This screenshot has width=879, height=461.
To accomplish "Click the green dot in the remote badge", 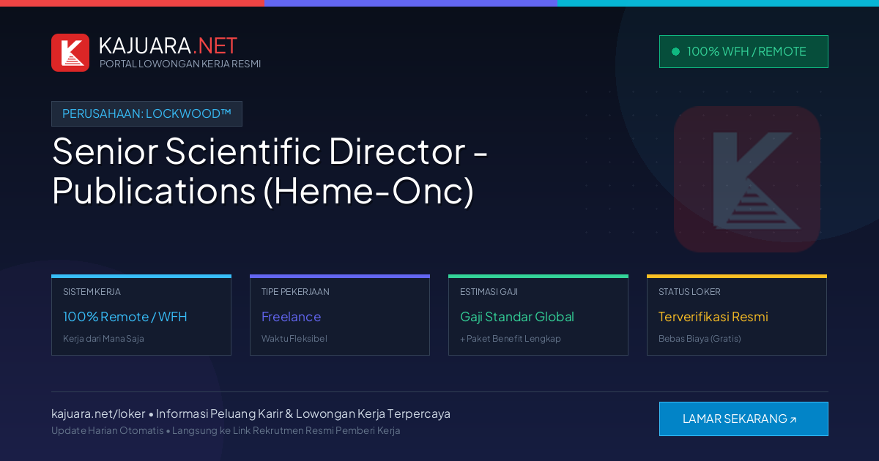I will (x=675, y=51).
